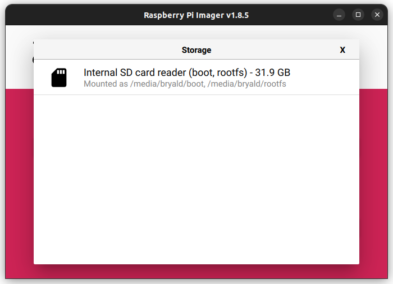Click the empty area of the storage list
Image resolution: width=393 pixels, height=284 pixels.
point(196,179)
